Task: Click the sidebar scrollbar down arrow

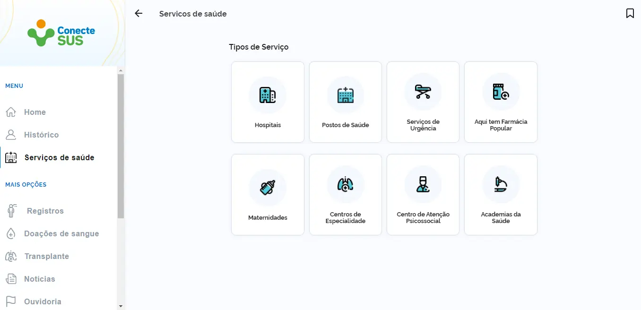Action: coord(121,306)
